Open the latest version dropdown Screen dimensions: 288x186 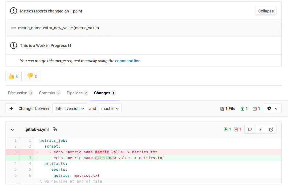[x=70, y=108]
